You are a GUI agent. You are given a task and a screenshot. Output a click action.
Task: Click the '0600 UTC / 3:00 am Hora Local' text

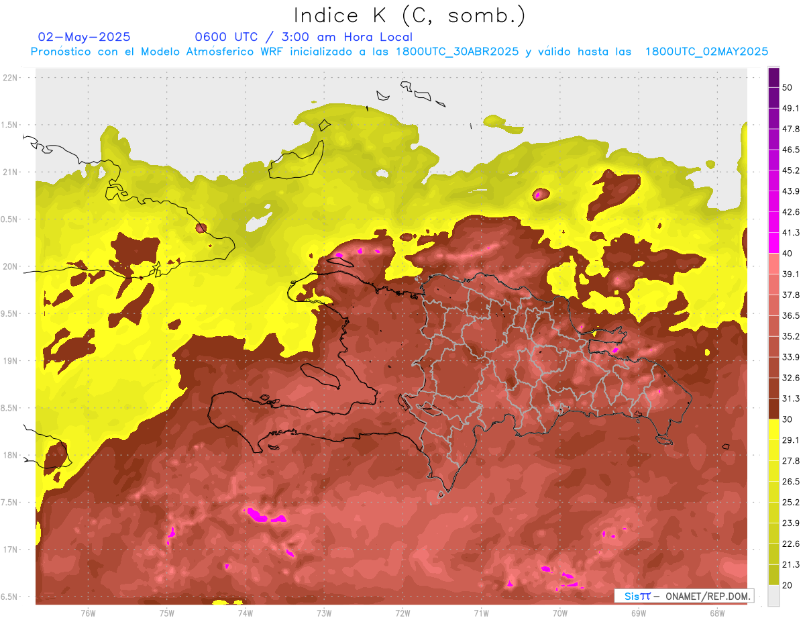[x=303, y=37]
